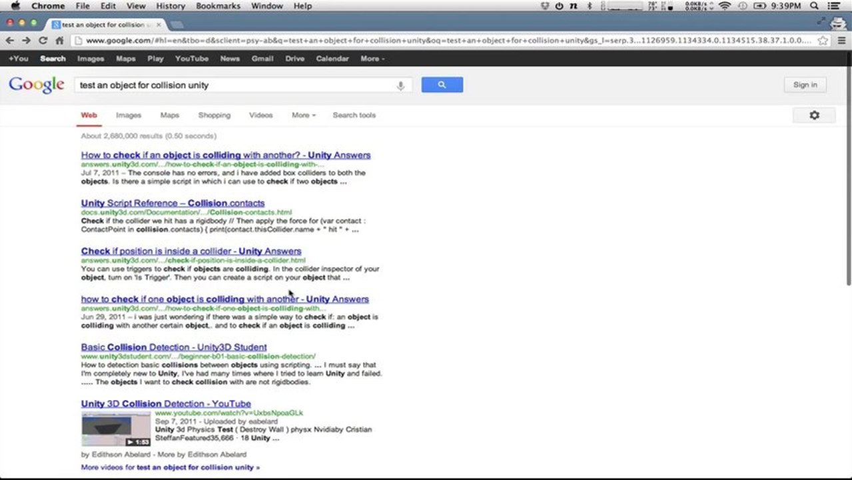Bookmark this page with the star icon

point(823,40)
